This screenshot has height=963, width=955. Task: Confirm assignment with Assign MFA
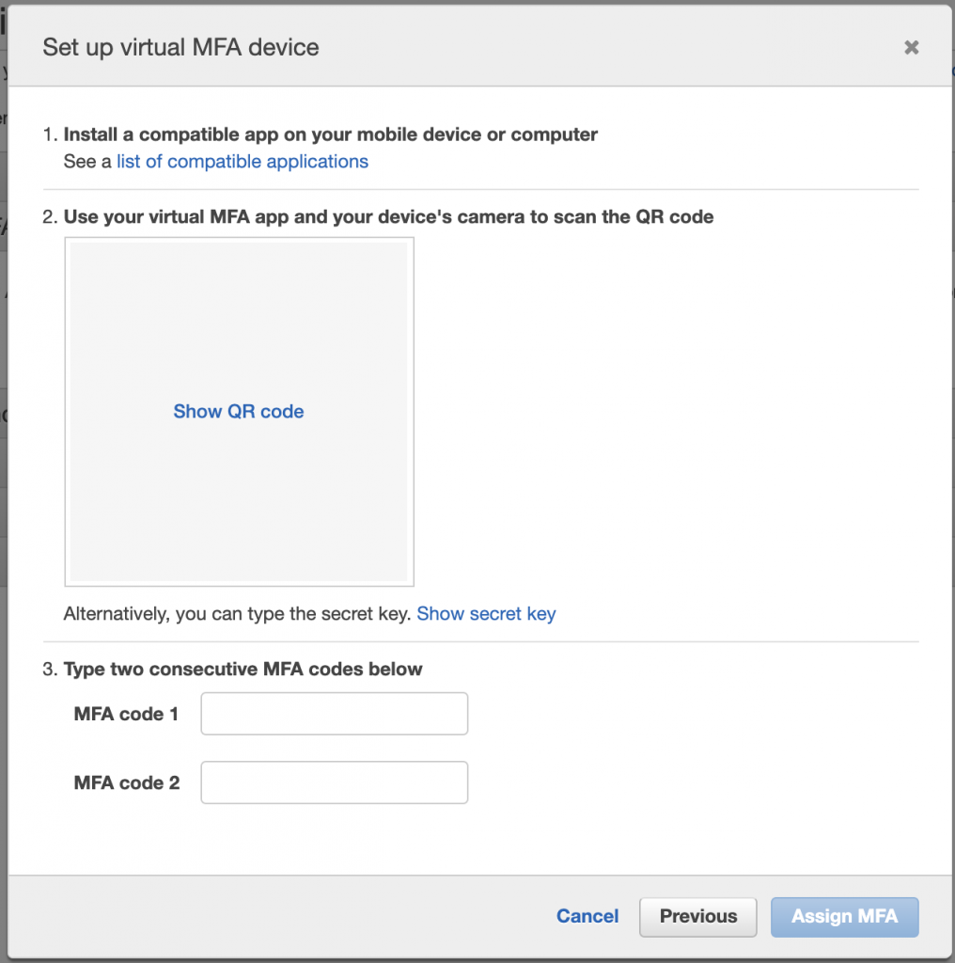843,916
